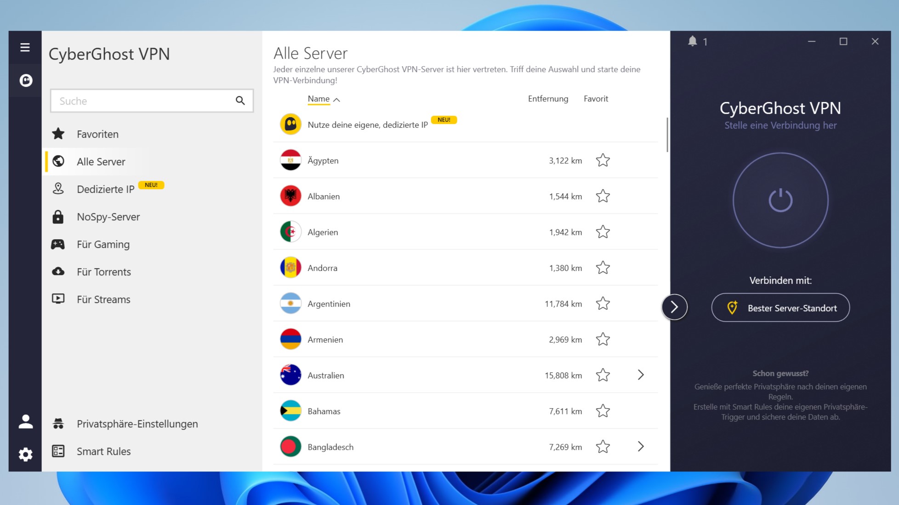Toggle favorite star for Albanien
Image resolution: width=899 pixels, height=505 pixels.
603,196
